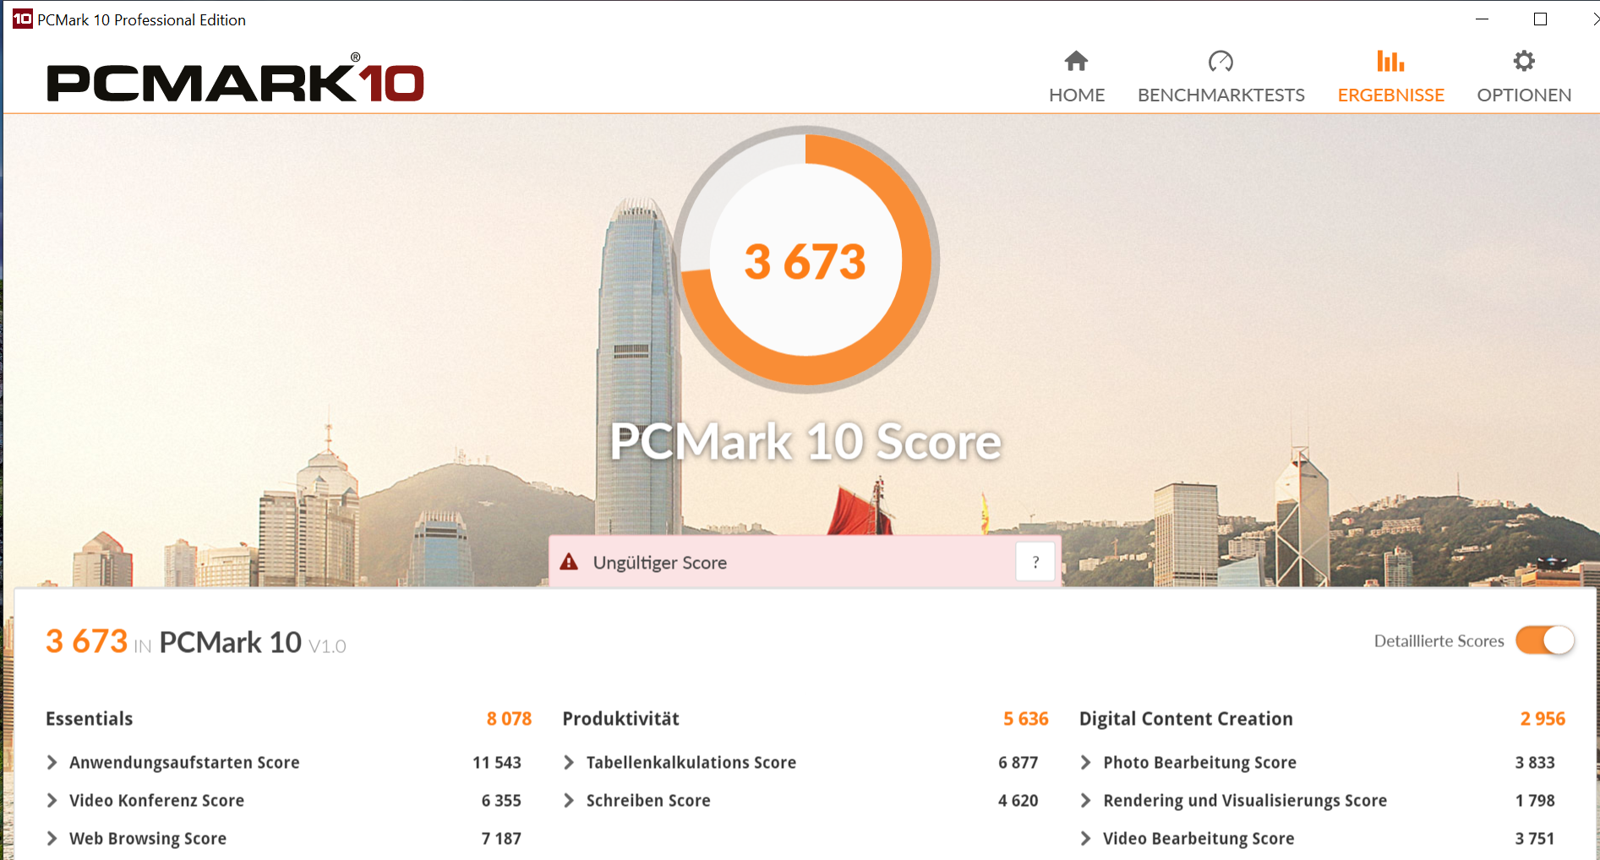Image resolution: width=1600 pixels, height=860 pixels.
Task: Click the warning triangle beside Ungültiger Score
Action: pos(569,562)
